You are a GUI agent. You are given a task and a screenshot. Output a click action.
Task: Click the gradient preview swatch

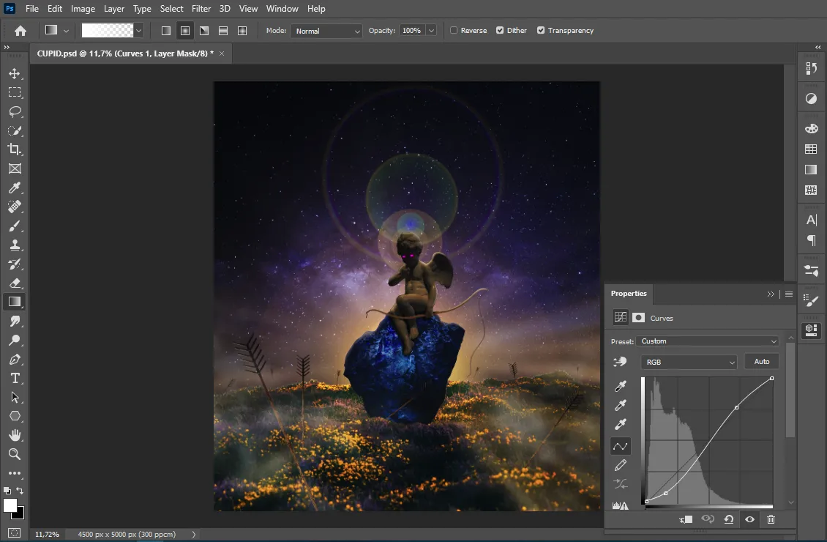(x=107, y=31)
